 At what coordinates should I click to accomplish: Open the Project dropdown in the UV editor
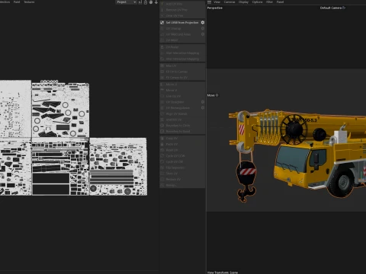click(x=127, y=2)
